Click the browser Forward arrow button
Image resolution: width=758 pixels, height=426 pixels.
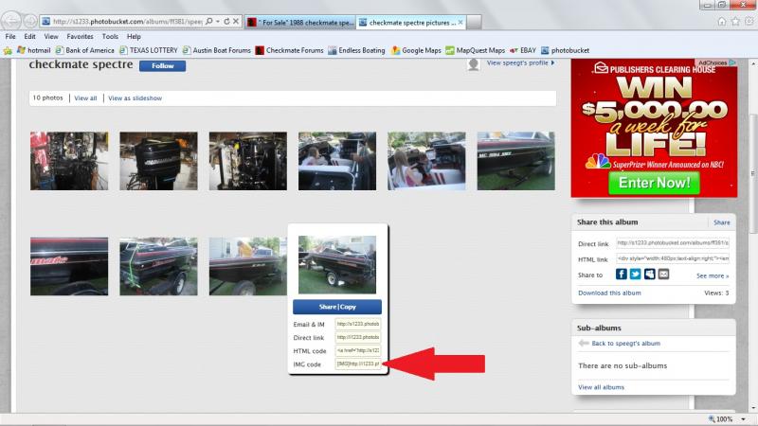[x=30, y=21]
